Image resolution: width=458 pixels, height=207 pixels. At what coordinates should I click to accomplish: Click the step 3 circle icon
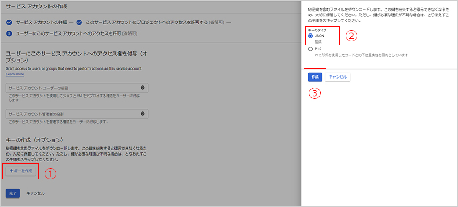point(9,33)
